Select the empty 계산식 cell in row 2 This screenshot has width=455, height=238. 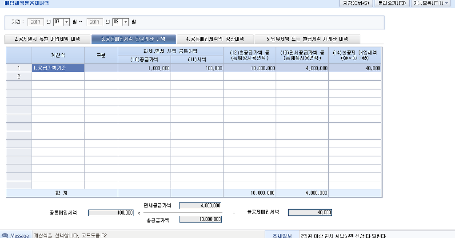(58, 77)
